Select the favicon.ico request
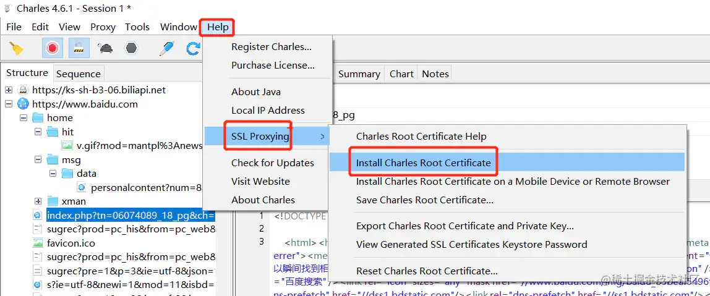The height and width of the screenshot is (296, 710). [71, 243]
